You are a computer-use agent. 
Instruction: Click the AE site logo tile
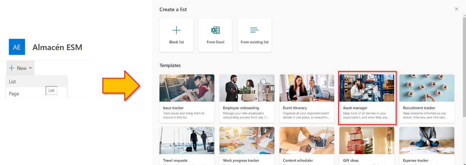click(x=17, y=47)
